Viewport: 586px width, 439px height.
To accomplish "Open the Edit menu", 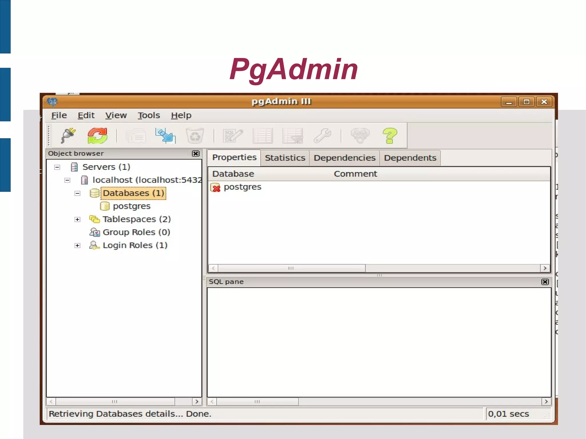I will tap(86, 115).
